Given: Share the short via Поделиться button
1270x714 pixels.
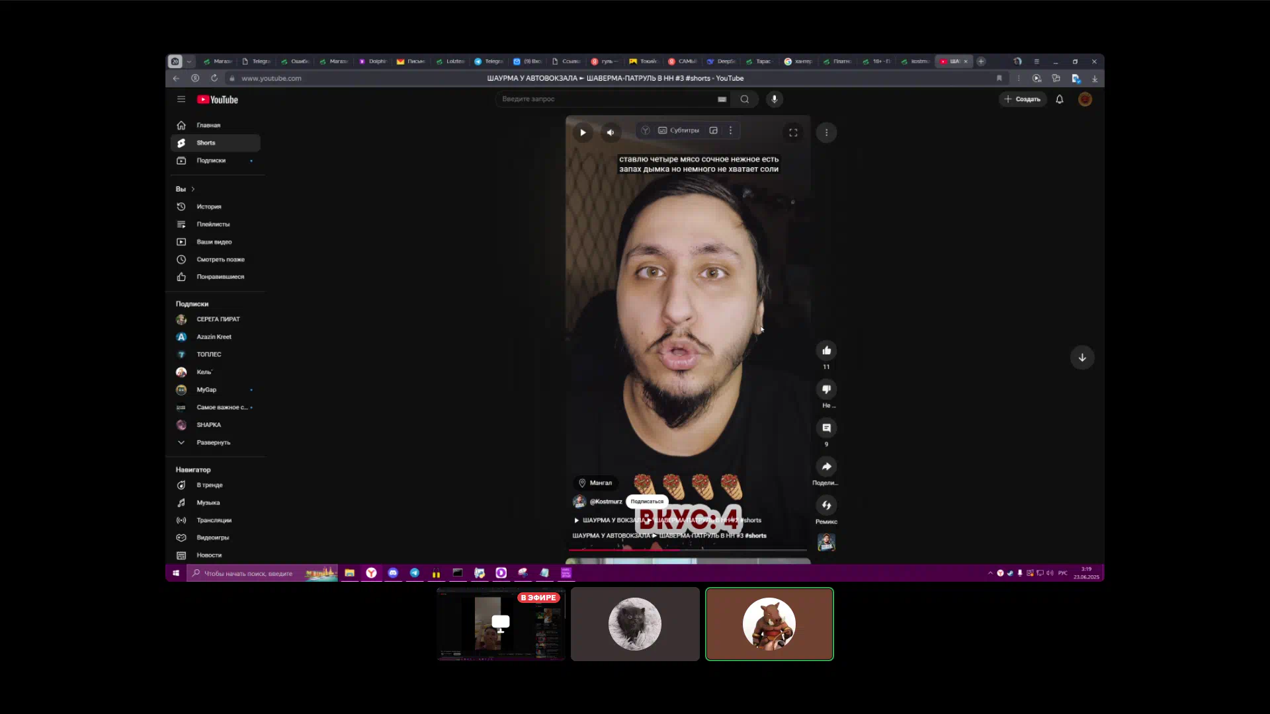Looking at the screenshot, I should 826,467.
